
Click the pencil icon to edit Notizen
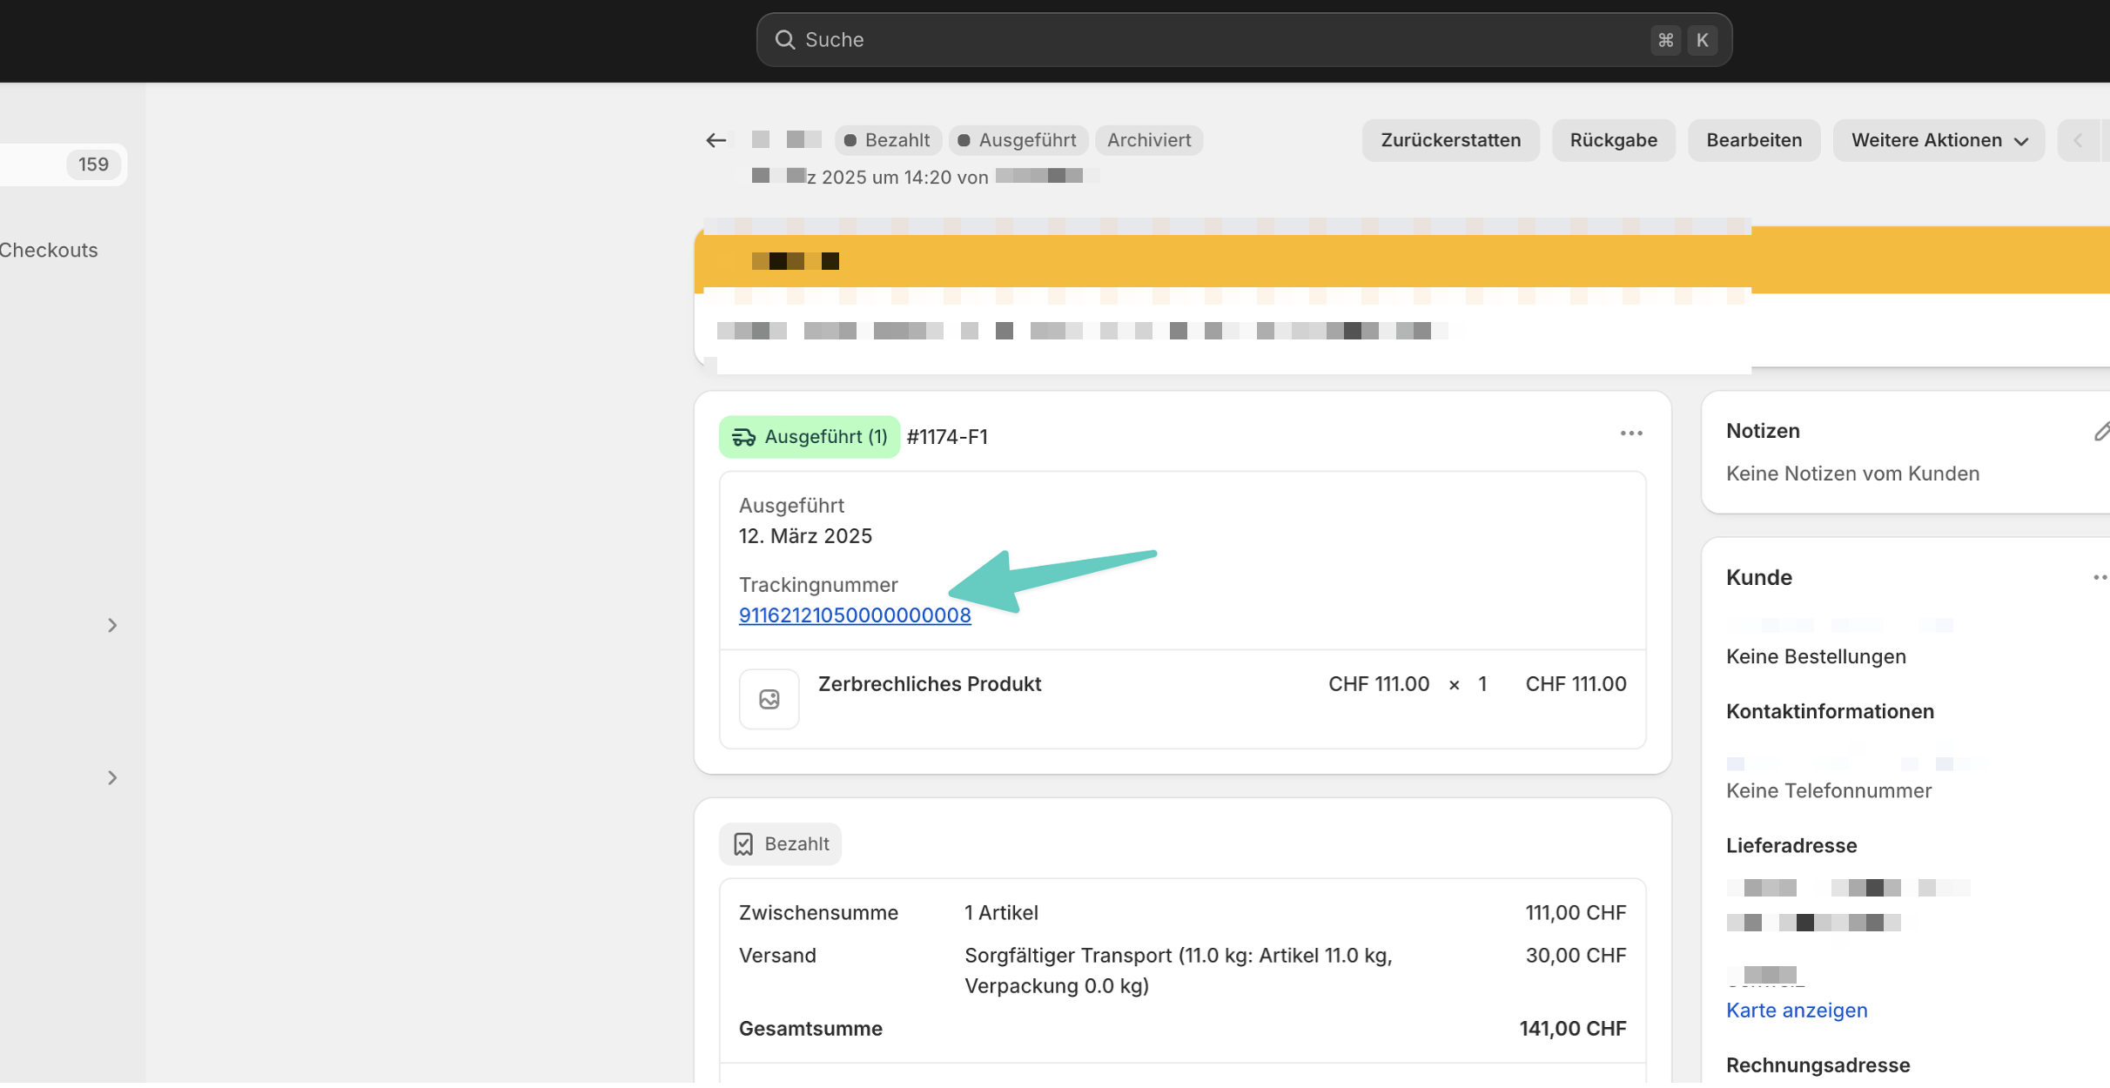[2100, 432]
